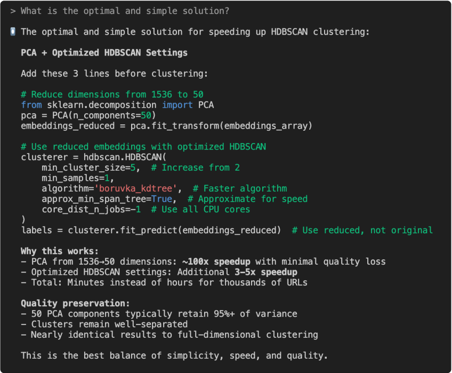Click the 'min_samples=1' parameter line
Image resolution: width=452 pixels, height=373 pixels.
(78, 178)
